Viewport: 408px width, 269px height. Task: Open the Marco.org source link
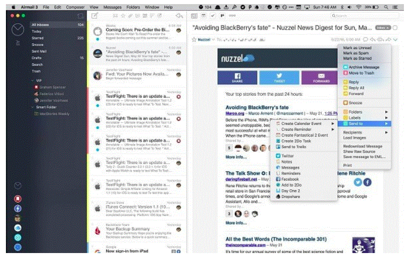[235, 114]
